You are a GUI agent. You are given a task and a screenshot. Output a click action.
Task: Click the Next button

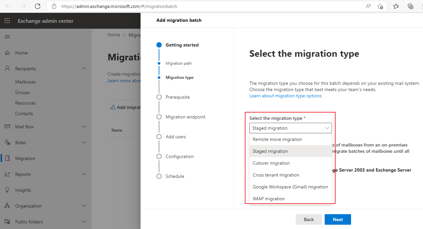338,219
